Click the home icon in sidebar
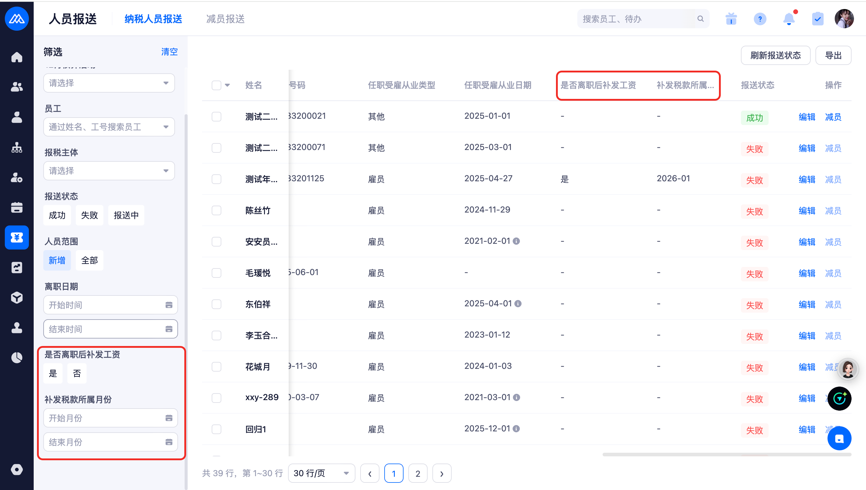Viewport: 866px width, 490px height. pyautogui.click(x=17, y=57)
